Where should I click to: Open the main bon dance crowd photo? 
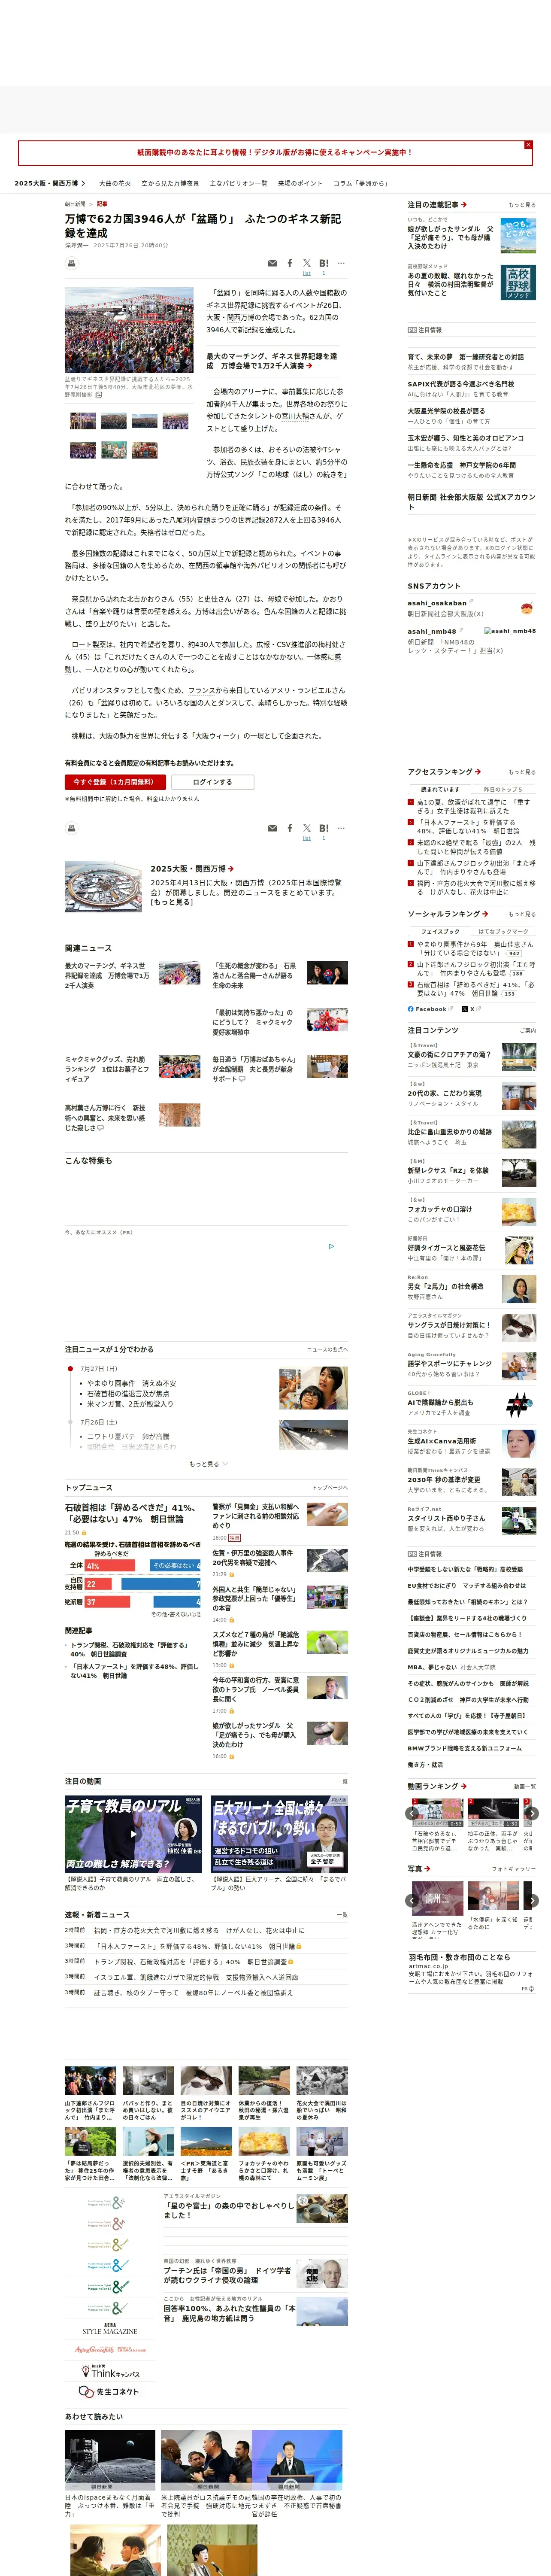129,330
